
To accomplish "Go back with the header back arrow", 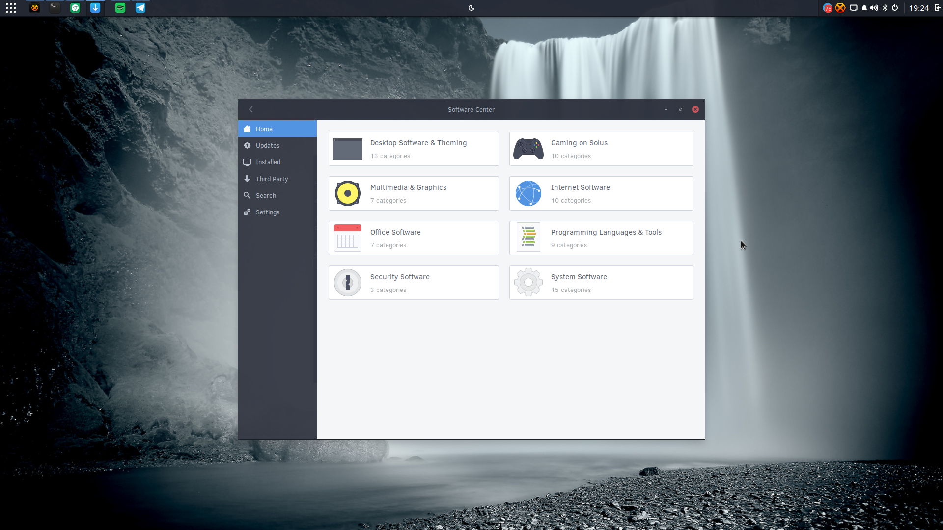I will [251, 109].
